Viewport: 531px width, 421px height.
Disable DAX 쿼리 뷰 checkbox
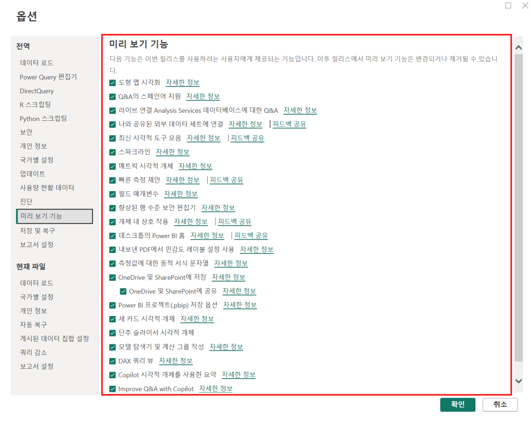112,361
